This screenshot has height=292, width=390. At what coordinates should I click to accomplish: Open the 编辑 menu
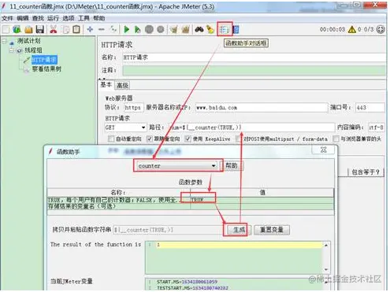pos(23,18)
